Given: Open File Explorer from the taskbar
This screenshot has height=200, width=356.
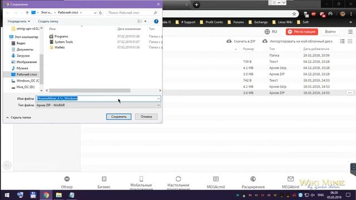Looking at the screenshot, I should coord(59,195).
